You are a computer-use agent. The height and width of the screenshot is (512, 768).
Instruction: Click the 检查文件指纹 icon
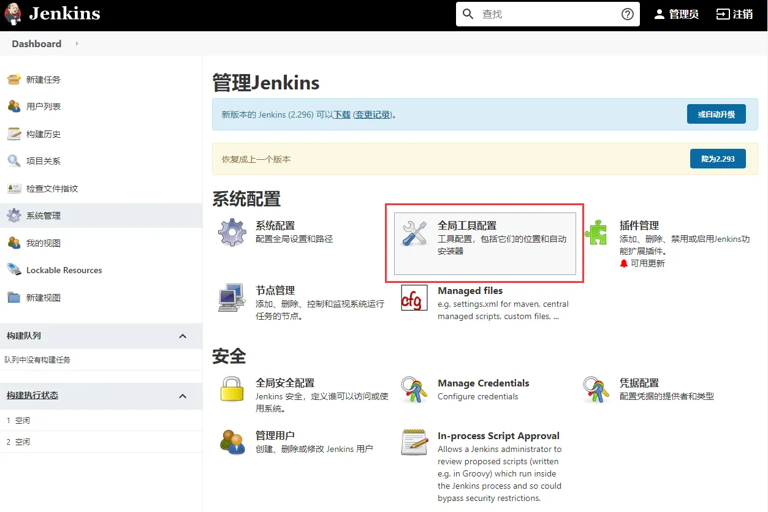coord(13,189)
